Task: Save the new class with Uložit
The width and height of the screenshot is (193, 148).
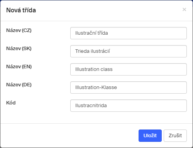Action: 150,136
